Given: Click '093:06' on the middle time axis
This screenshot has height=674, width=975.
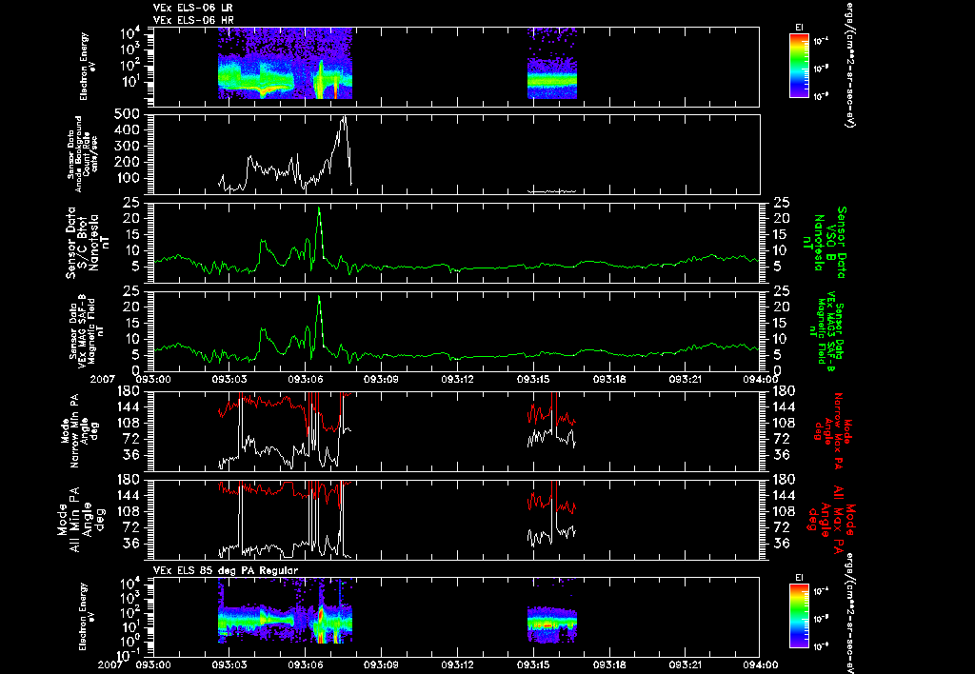Looking at the screenshot, I should [x=306, y=379].
